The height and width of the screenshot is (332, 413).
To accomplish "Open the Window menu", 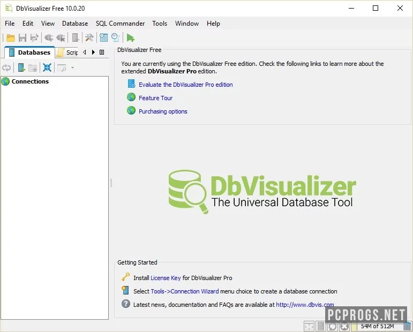I will (187, 24).
